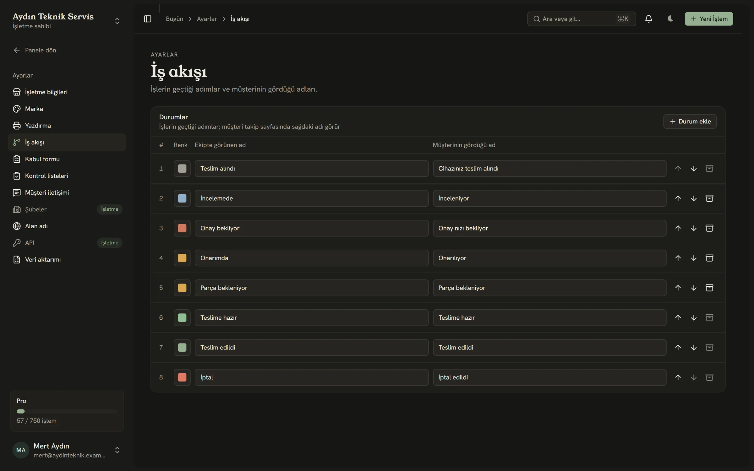This screenshot has width=754, height=471.
Task: Open Kabul formu settings
Action: (67, 159)
